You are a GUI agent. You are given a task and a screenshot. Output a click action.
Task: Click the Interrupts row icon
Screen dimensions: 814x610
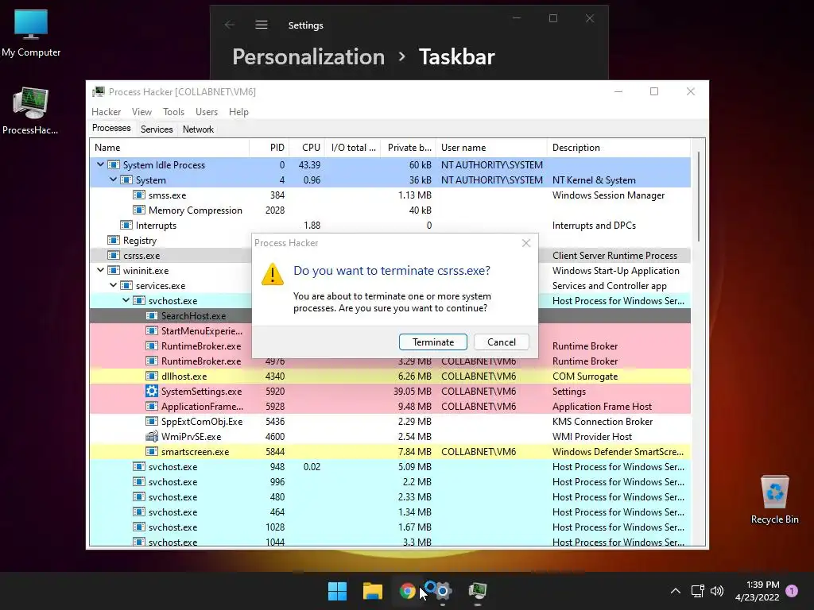(x=126, y=225)
